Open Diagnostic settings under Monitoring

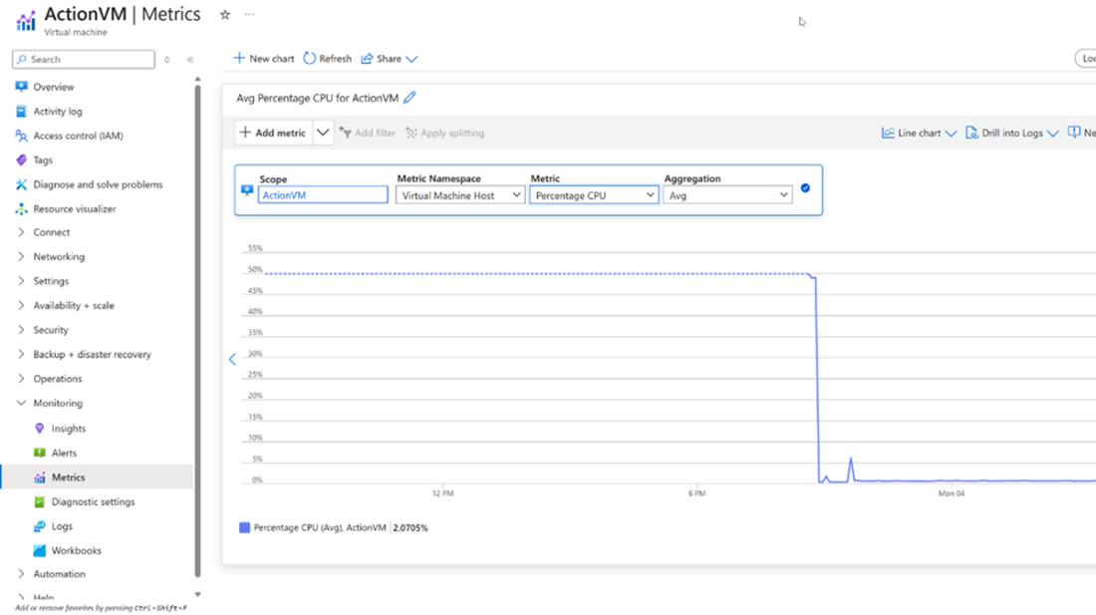click(93, 501)
